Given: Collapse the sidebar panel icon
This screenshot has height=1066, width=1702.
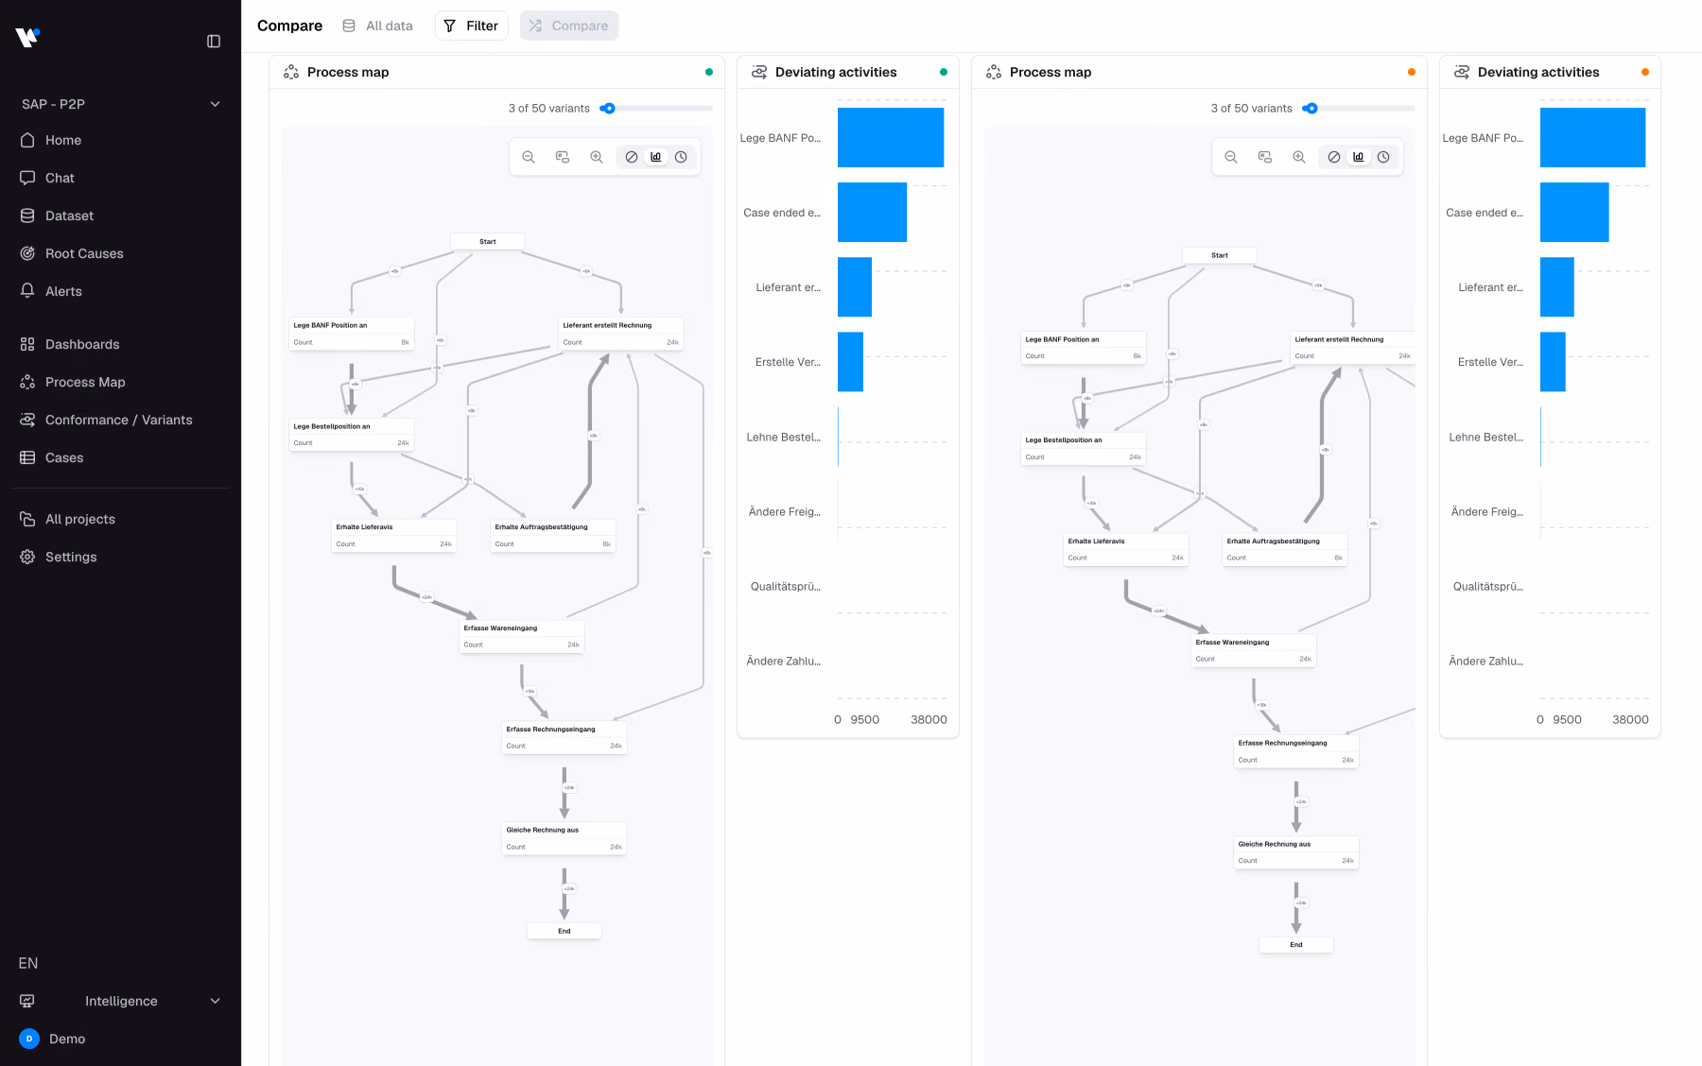Looking at the screenshot, I should pyautogui.click(x=214, y=42).
